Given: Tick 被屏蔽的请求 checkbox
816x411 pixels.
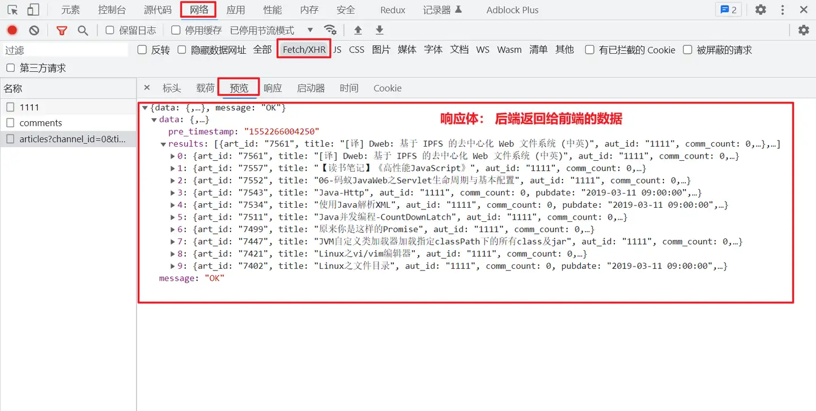Looking at the screenshot, I should [x=687, y=50].
